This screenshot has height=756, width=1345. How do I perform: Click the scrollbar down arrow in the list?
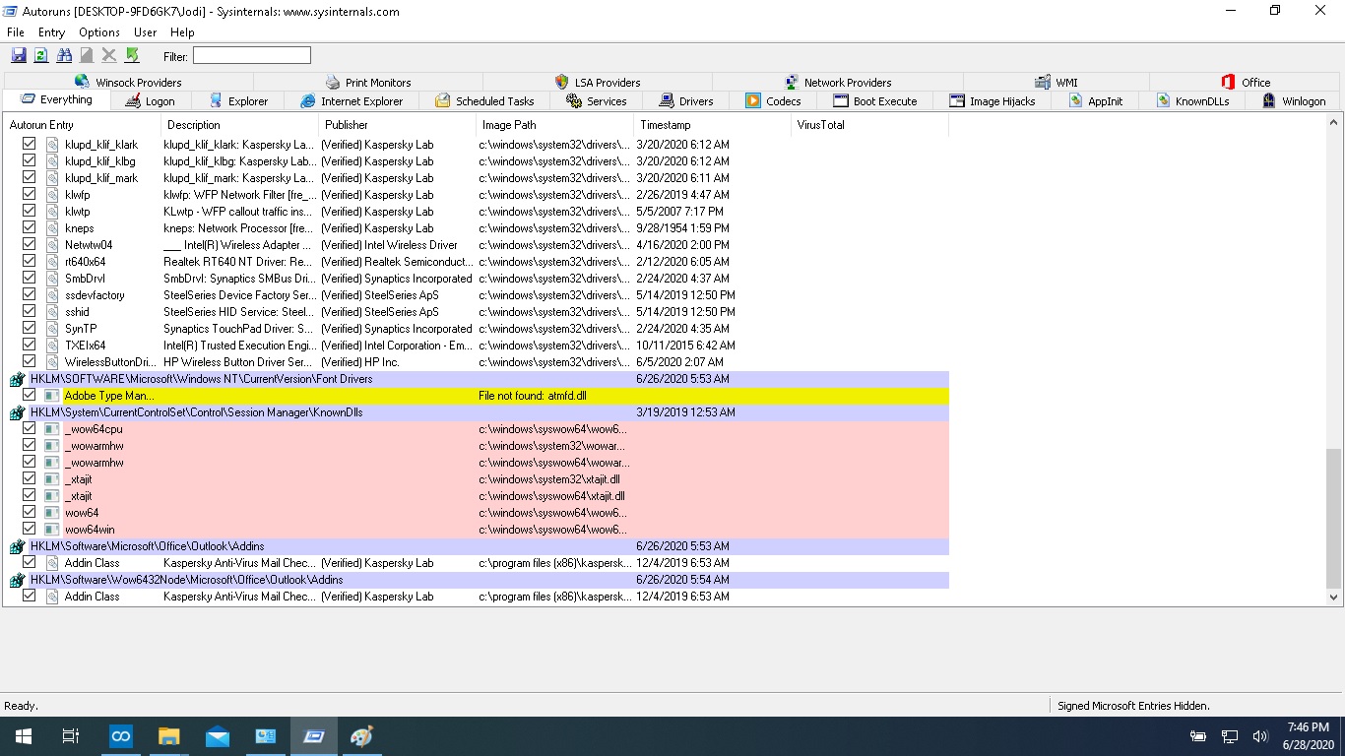click(1334, 597)
